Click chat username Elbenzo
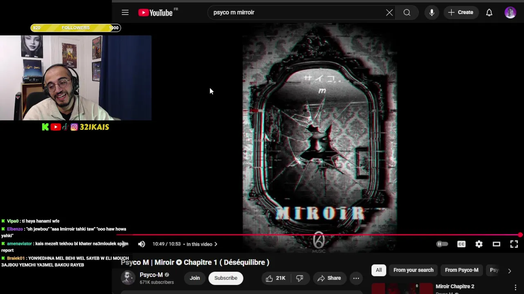 coord(15,229)
